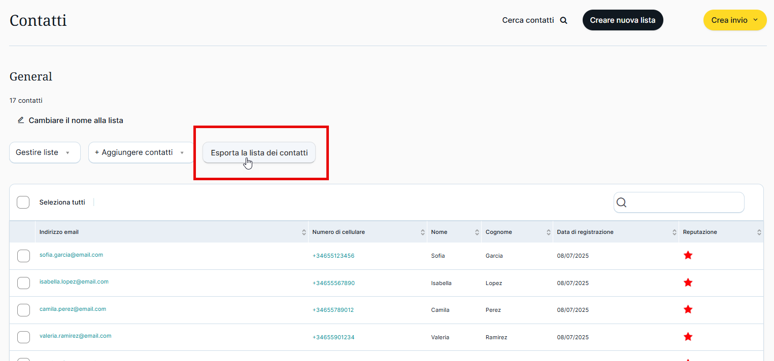The image size is (774, 361).
Task: Select checkbox for sofia.garcia@email.com row
Action: (23, 256)
